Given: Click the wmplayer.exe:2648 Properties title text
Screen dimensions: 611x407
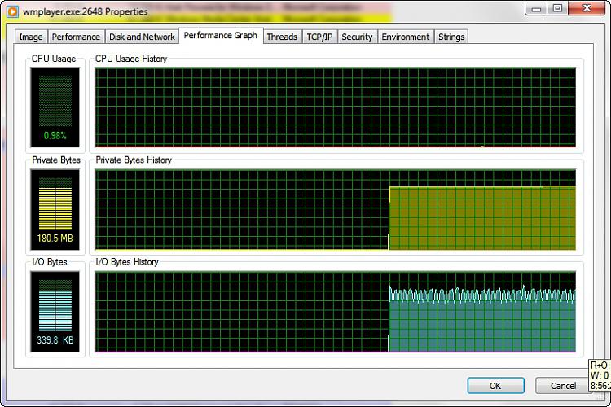Looking at the screenshot, I should [86, 11].
